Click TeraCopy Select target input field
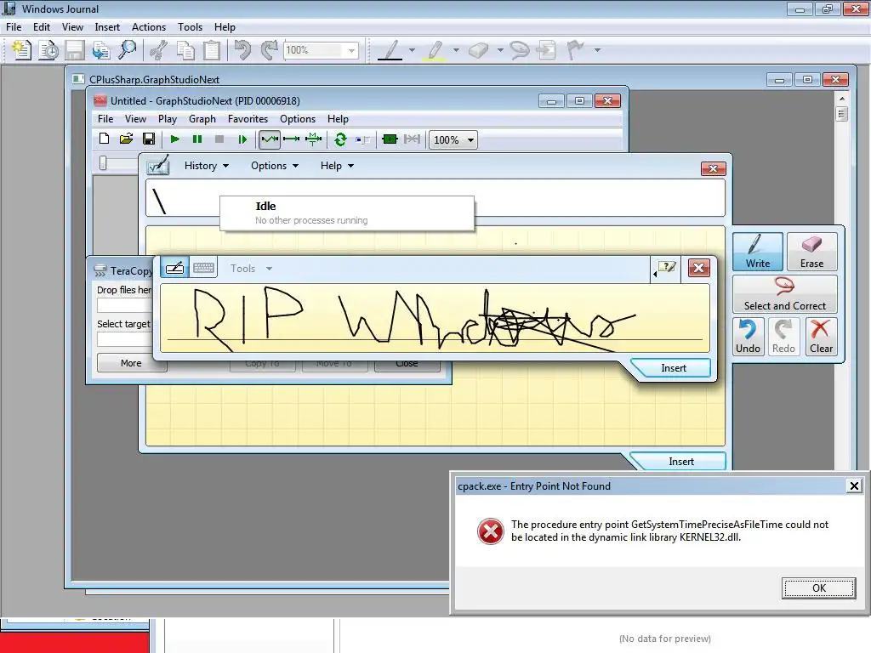Image resolution: width=871 pixels, height=653 pixels. 125,339
